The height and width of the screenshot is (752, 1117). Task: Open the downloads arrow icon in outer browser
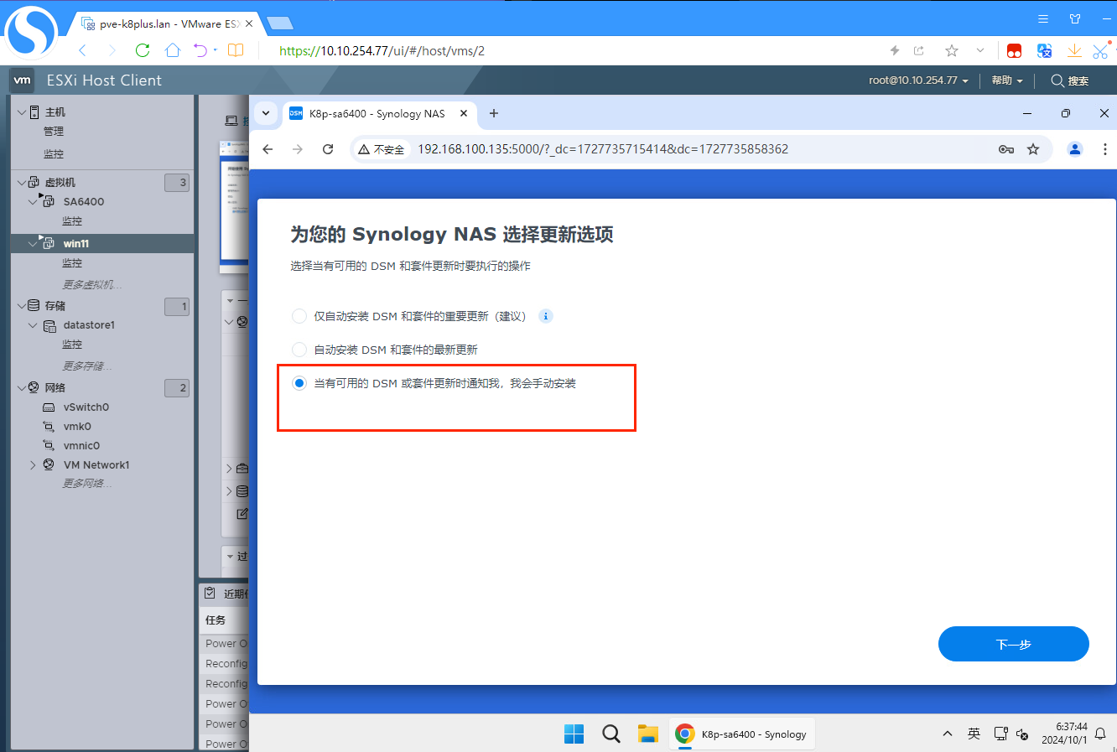(1074, 51)
